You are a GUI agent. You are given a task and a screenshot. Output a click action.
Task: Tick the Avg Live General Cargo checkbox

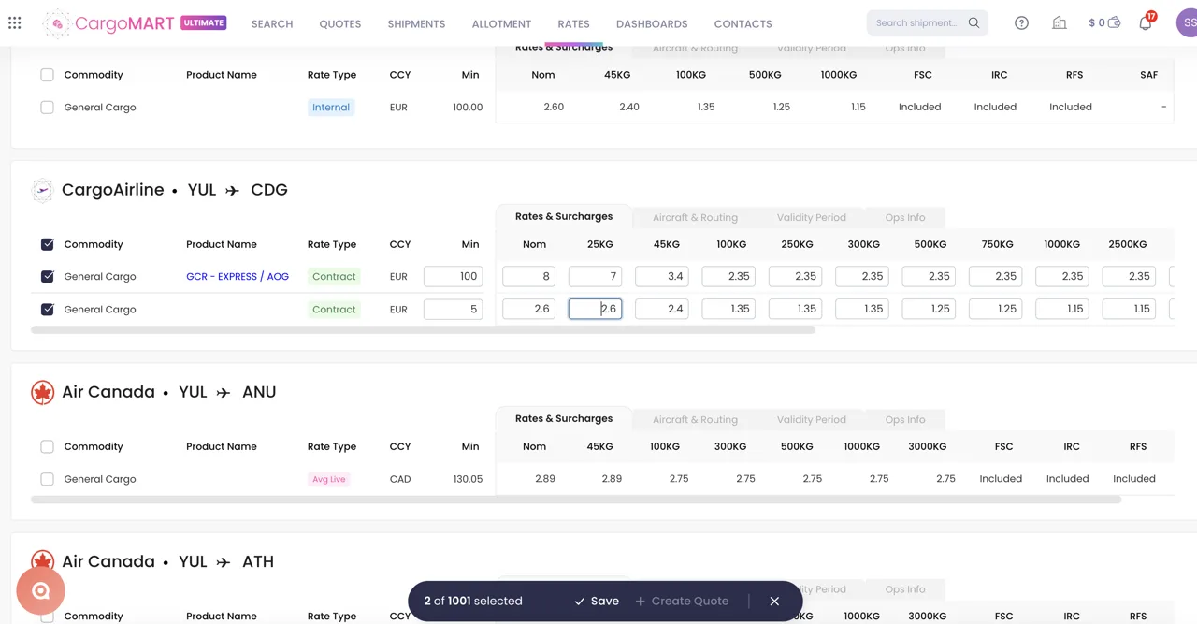[x=47, y=479]
